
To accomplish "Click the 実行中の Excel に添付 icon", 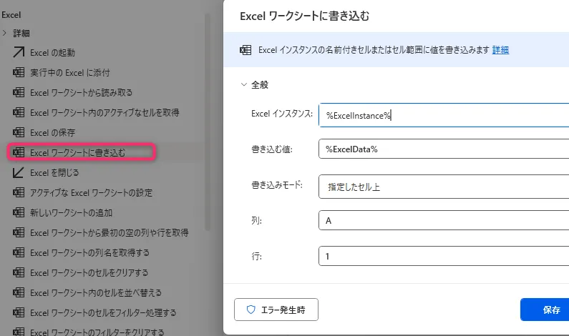I will 19,72.
